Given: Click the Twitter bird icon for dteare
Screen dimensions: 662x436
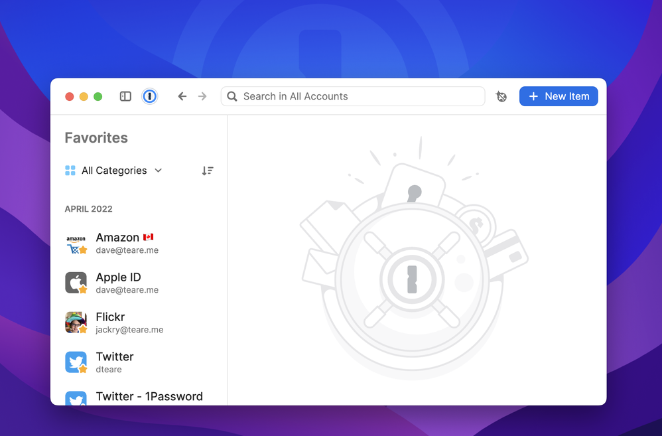Looking at the screenshot, I should pyautogui.click(x=76, y=362).
